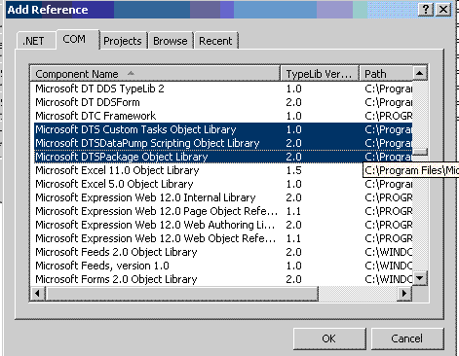Switch to the Recent tab
The height and width of the screenshot is (356, 459).
216,41
